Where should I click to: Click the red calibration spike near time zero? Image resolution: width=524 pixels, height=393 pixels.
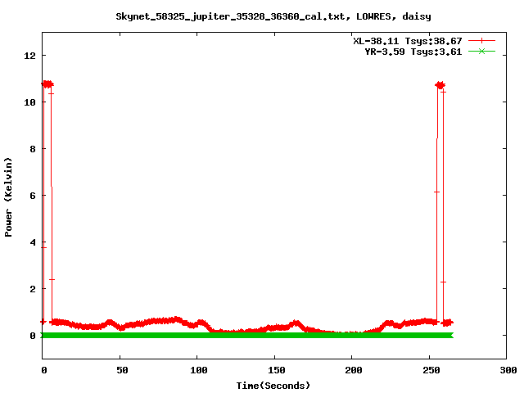pyautogui.click(x=47, y=201)
